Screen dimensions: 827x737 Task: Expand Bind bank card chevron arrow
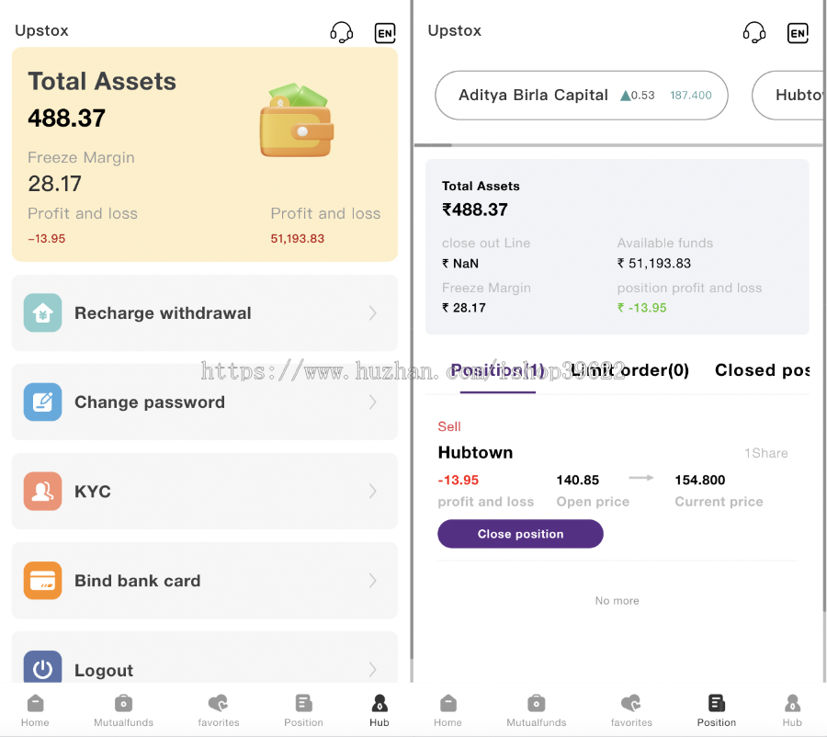point(373,580)
